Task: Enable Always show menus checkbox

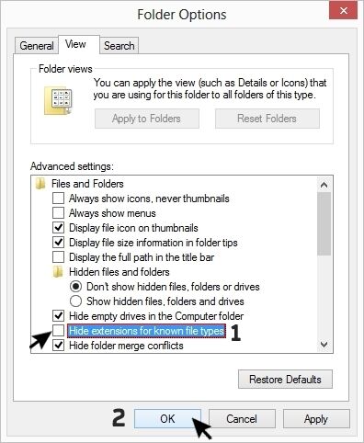Action: (58, 213)
